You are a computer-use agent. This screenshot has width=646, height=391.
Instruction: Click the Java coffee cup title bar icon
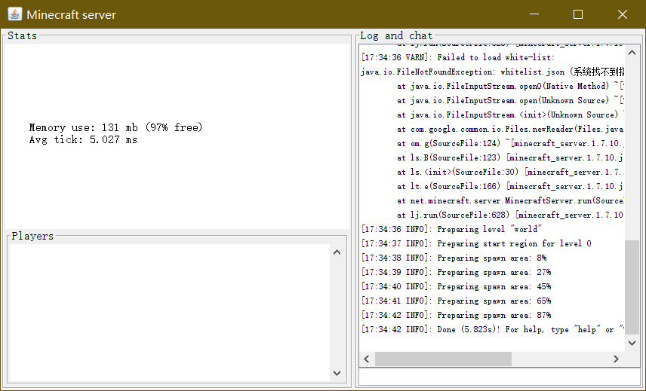(14, 14)
